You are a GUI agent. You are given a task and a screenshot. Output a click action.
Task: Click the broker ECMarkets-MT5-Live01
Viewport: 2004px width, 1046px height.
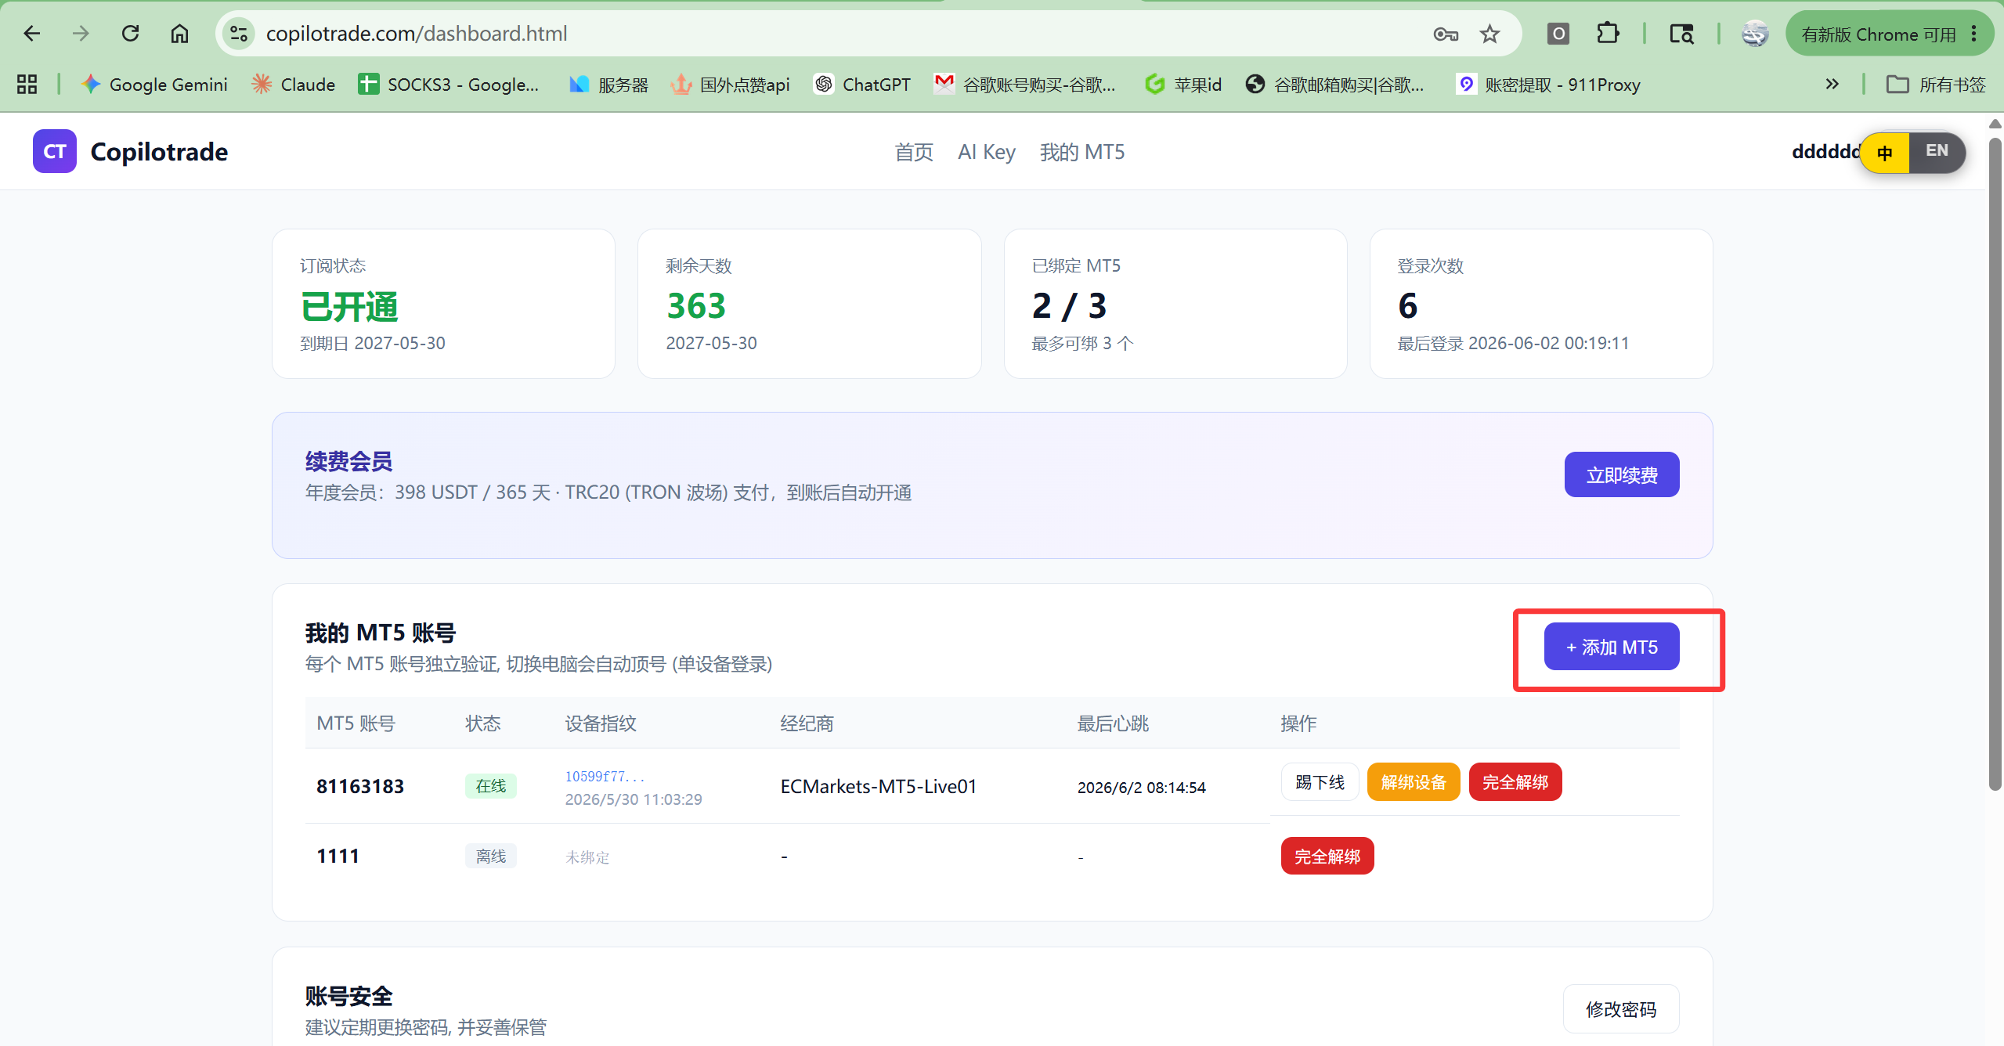point(879,786)
